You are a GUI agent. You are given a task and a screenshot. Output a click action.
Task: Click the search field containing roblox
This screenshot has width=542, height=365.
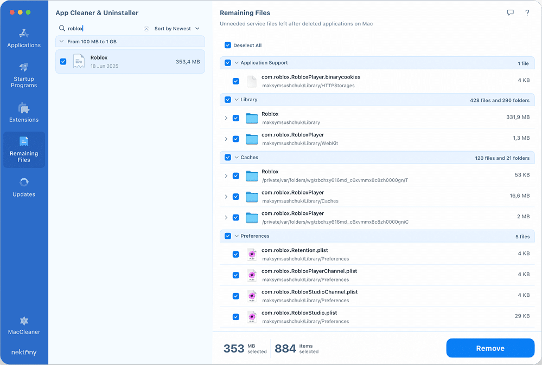104,29
